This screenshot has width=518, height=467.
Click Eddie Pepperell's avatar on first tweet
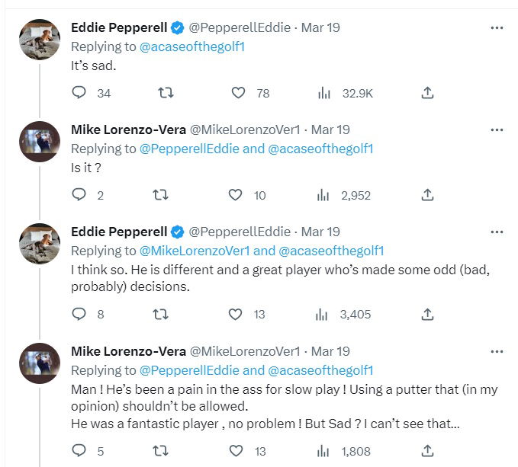tap(39, 39)
